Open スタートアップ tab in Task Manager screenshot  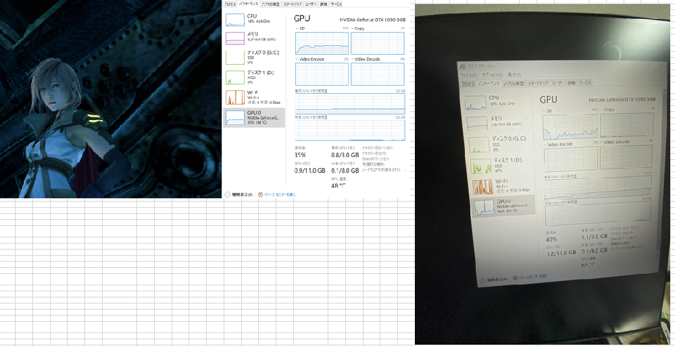pos(293,4)
